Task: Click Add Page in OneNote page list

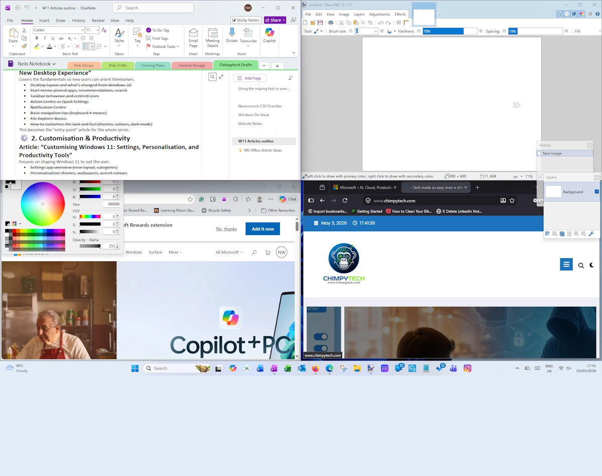Action: pyautogui.click(x=249, y=78)
